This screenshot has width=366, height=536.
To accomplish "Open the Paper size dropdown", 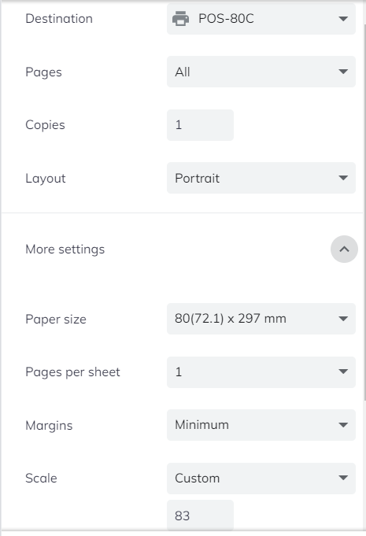I will (261, 319).
